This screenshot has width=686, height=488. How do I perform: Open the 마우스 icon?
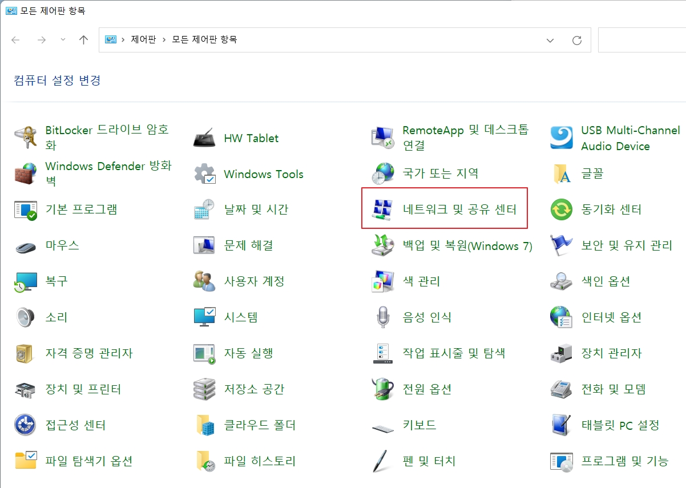point(26,246)
